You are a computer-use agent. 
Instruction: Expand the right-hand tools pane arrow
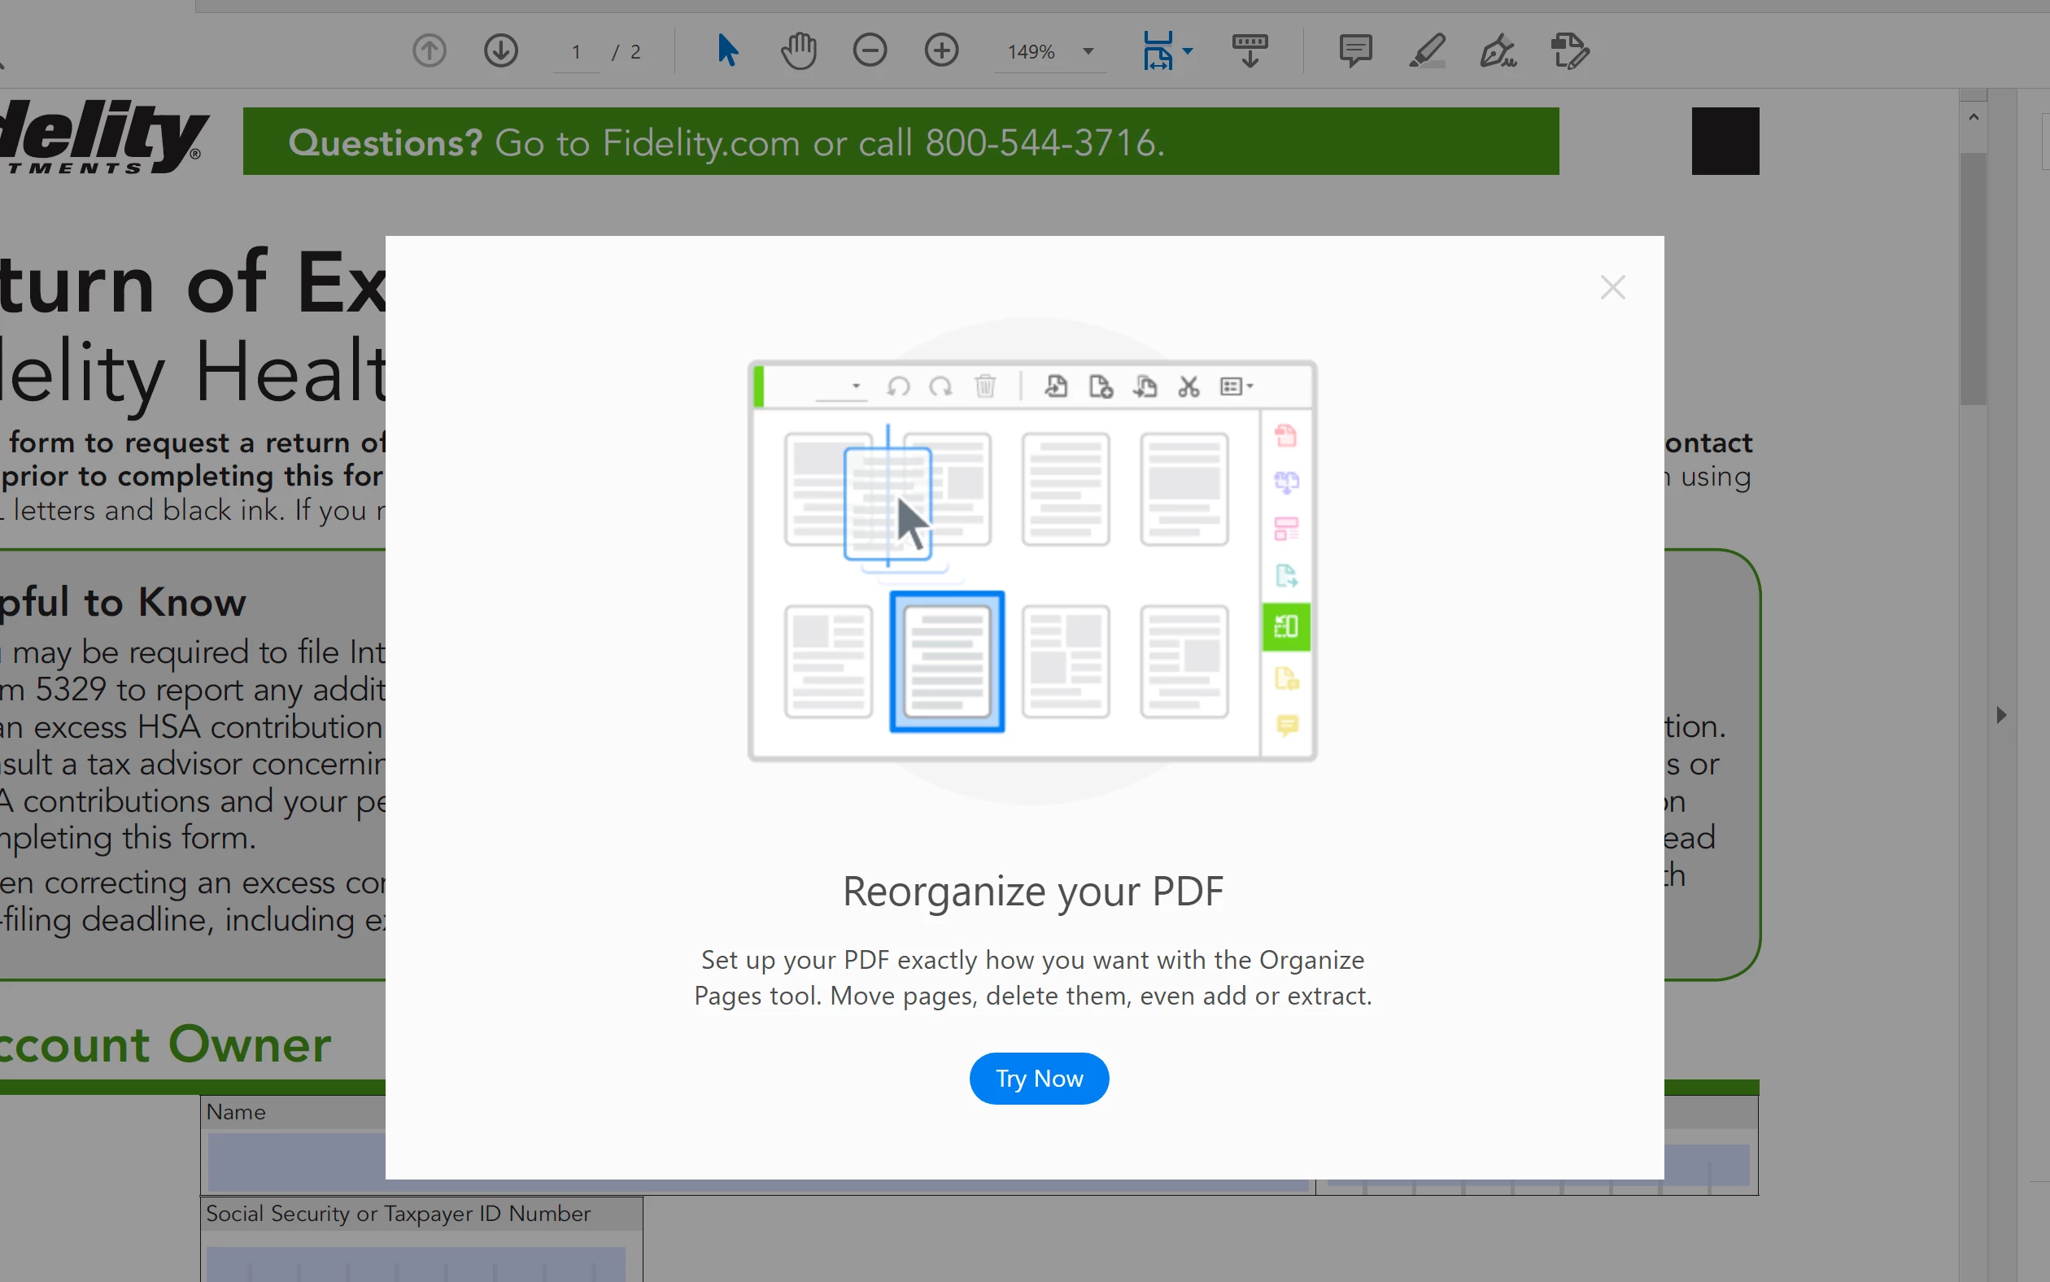point(2002,715)
